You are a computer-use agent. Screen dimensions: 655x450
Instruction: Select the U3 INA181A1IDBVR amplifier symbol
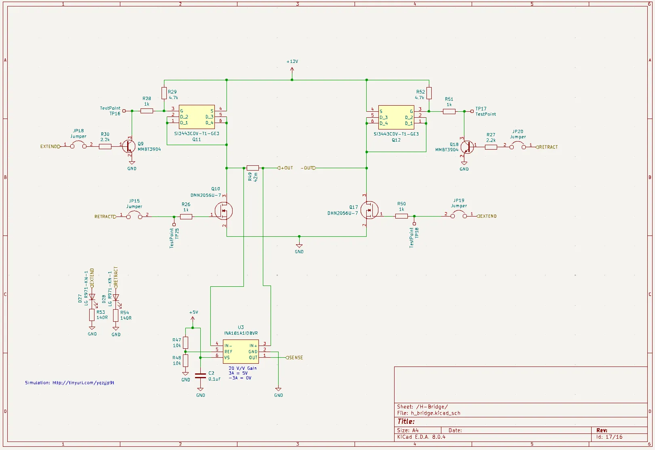[x=241, y=351]
